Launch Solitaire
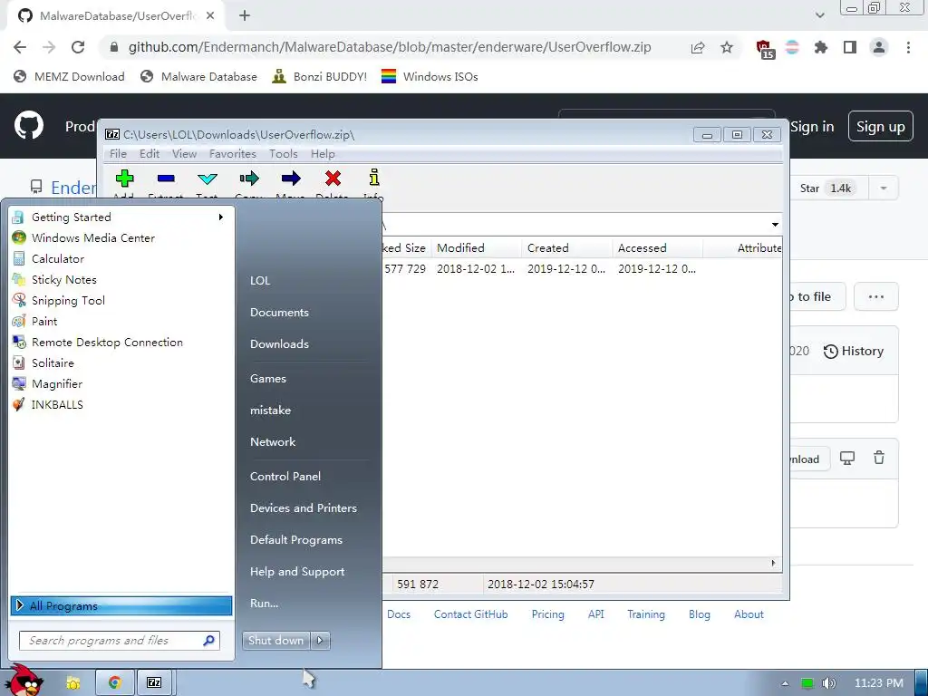928x696 pixels. tap(121, 362)
